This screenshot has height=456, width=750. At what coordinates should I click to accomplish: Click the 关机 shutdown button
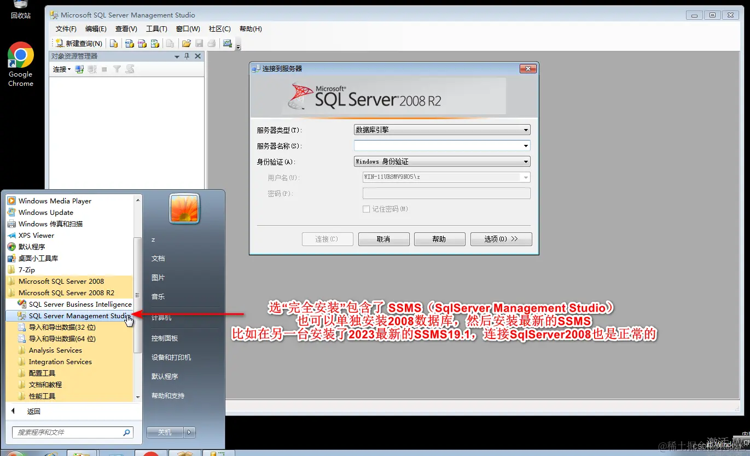pos(165,432)
